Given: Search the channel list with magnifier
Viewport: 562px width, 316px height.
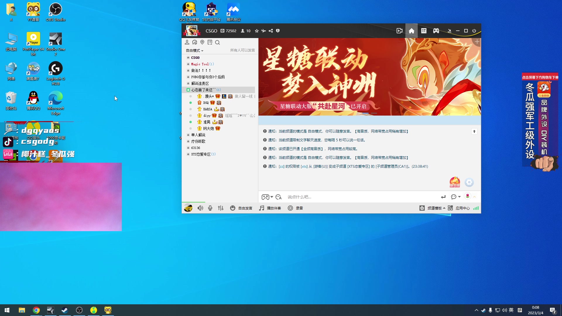Looking at the screenshot, I should (x=217, y=42).
